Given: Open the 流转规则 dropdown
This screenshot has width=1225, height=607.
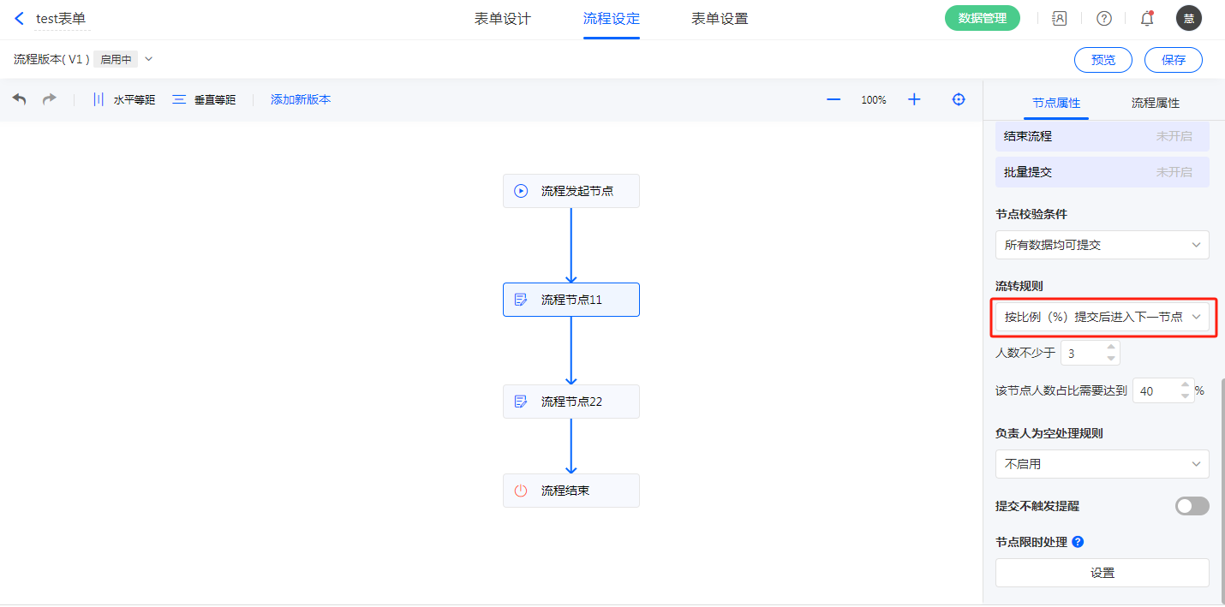Looking at the screenshot, I should tap(1102, 317).
